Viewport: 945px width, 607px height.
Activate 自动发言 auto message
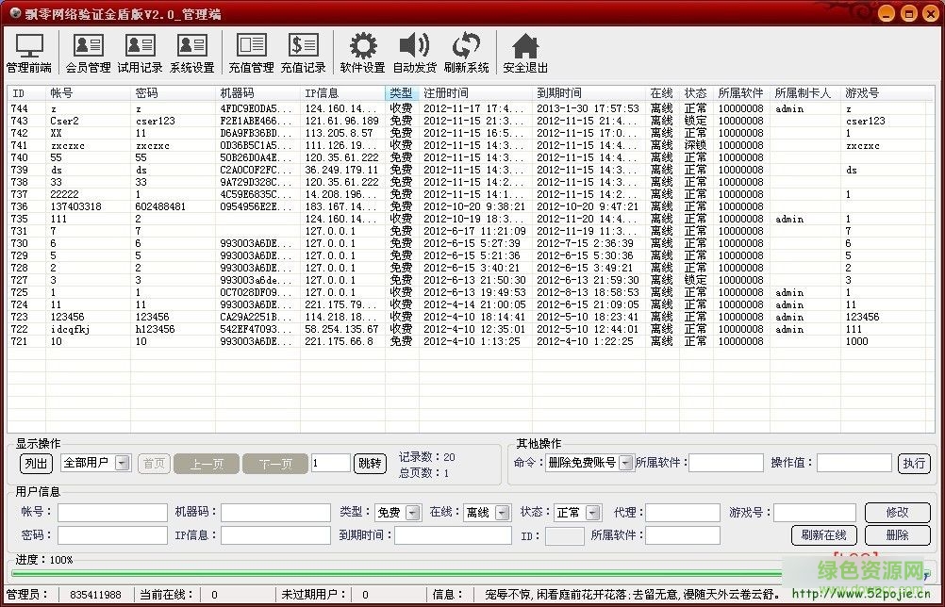coord(414,52)
